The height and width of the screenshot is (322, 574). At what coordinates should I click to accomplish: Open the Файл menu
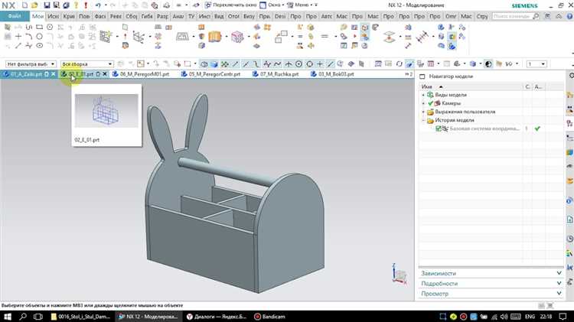click(x=15, y=16)
